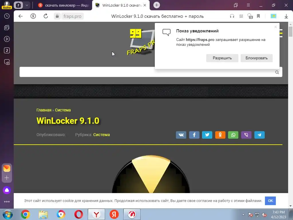
Task: Click the Войти profile icon
Action: [7, 5]
